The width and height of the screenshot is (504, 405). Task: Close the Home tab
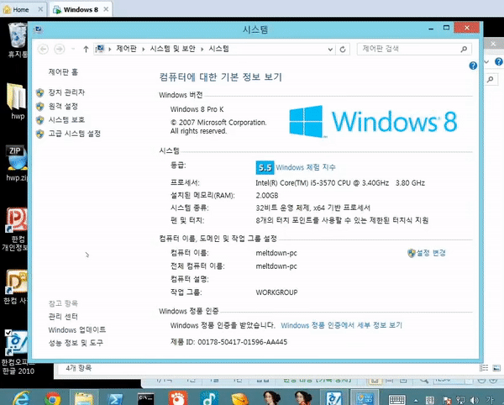(40, 9)
